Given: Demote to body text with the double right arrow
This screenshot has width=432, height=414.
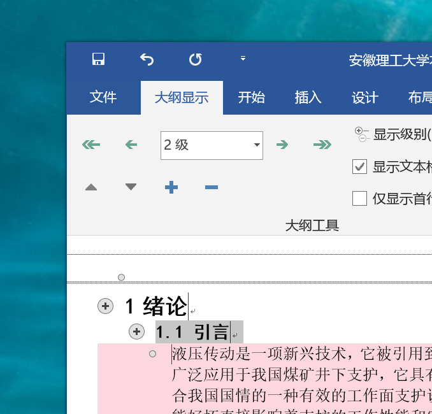Looking at the screenshot, I should point(322,145).
